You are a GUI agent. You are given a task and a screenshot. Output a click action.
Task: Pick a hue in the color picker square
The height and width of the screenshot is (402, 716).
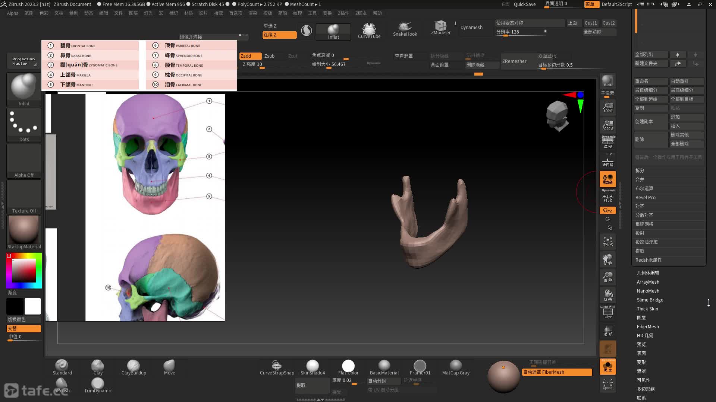(x=24, y=271)
